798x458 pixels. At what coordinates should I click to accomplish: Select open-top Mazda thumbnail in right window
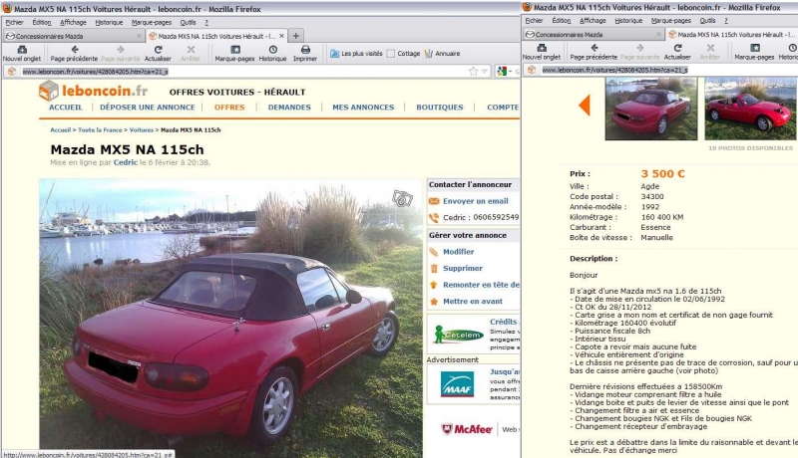(751, 109)
